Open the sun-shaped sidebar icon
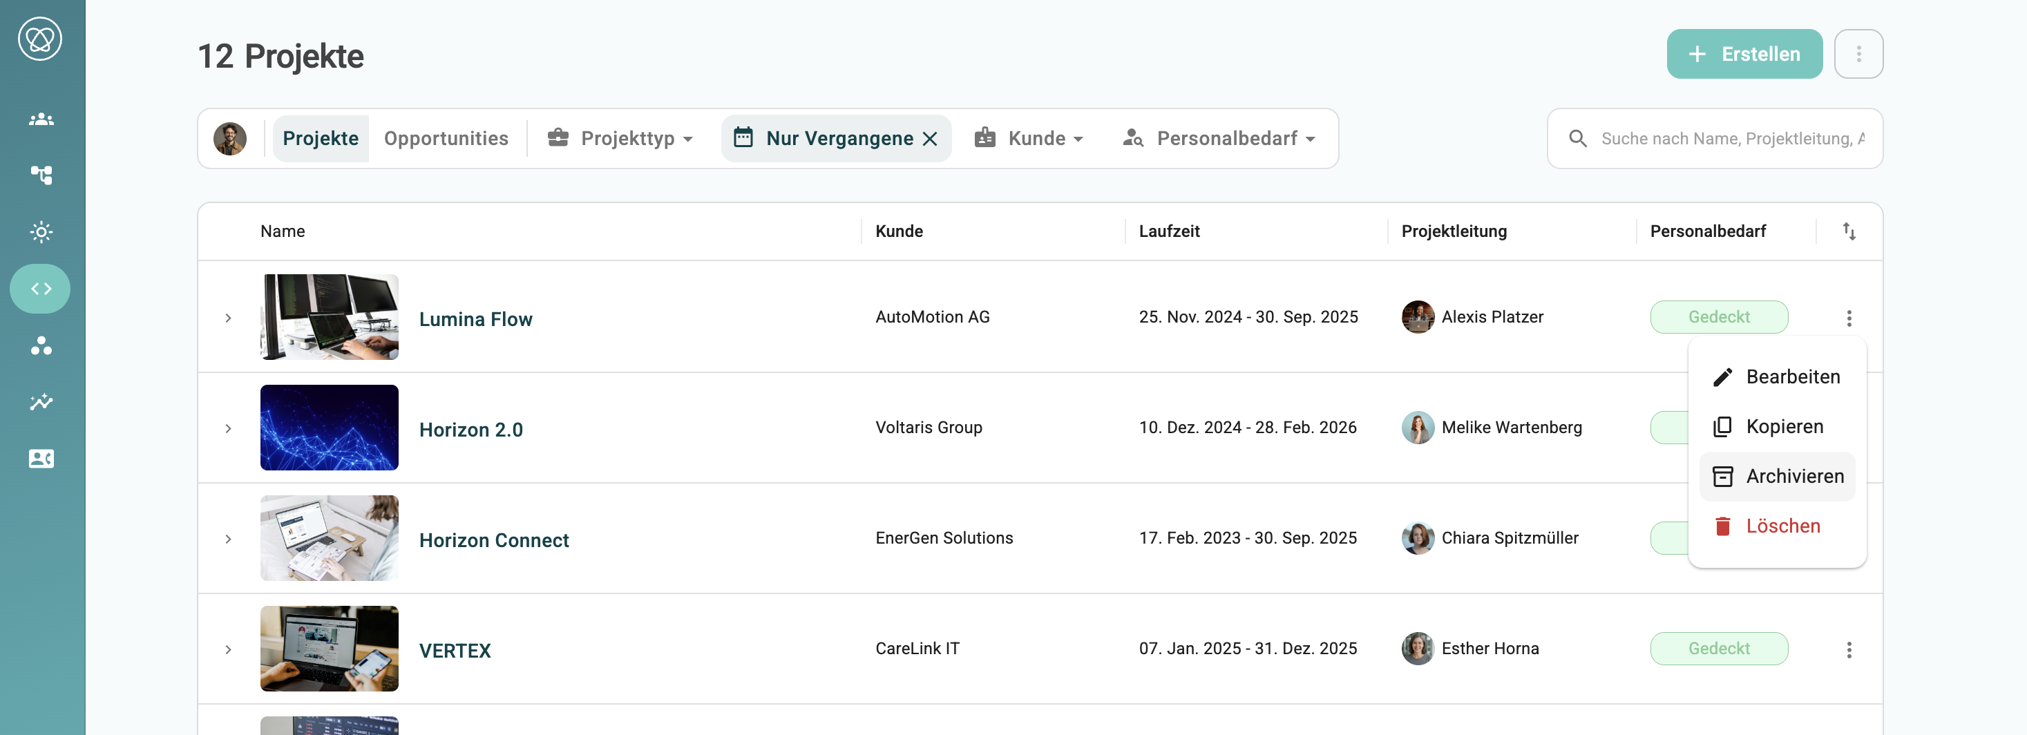Viewport: 2027px width, 735px height. (41, 231)
